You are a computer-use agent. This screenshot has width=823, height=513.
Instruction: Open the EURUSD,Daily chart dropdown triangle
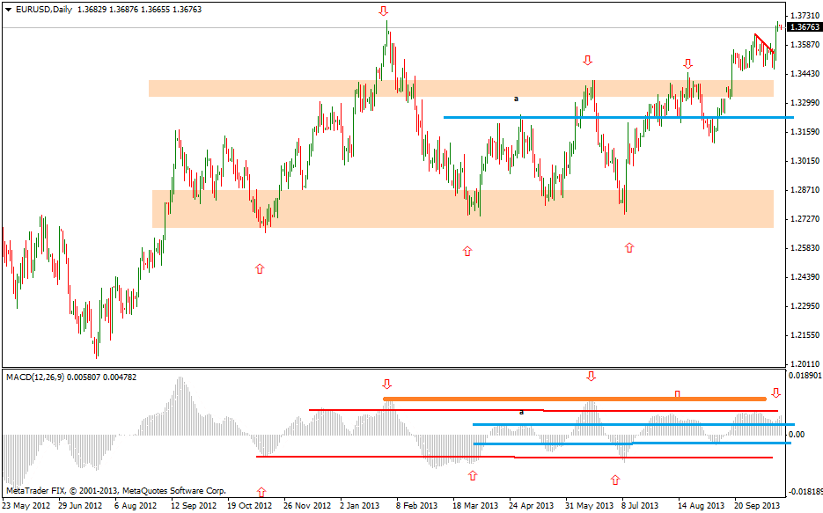[x=8, y=9]
